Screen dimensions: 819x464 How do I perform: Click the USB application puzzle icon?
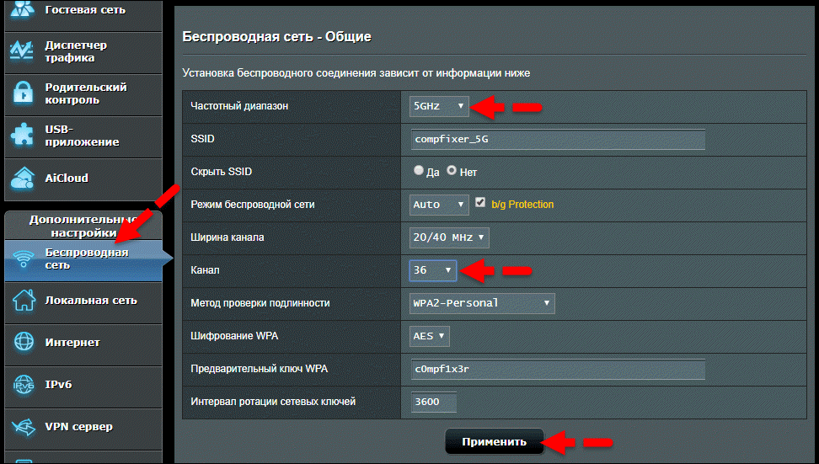pyautogui.click(x=22, y=136)
